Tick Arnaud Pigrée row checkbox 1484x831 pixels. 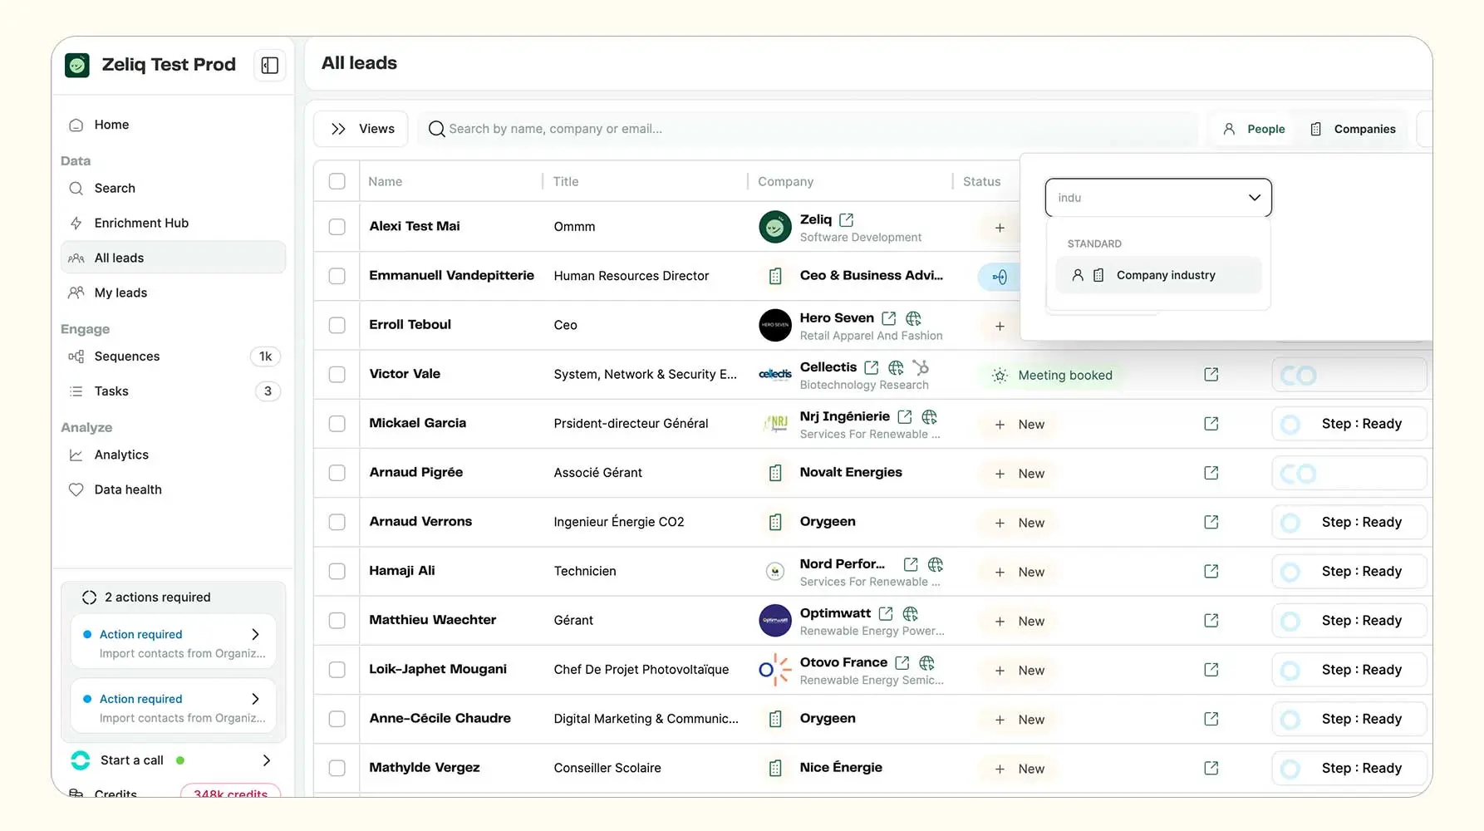pos(337,473)
